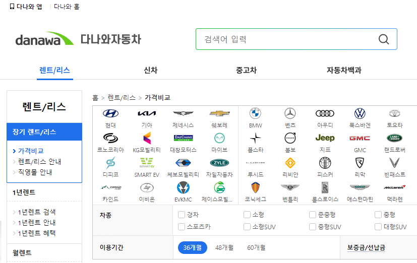Click the danawa logo

click(44, 39)
